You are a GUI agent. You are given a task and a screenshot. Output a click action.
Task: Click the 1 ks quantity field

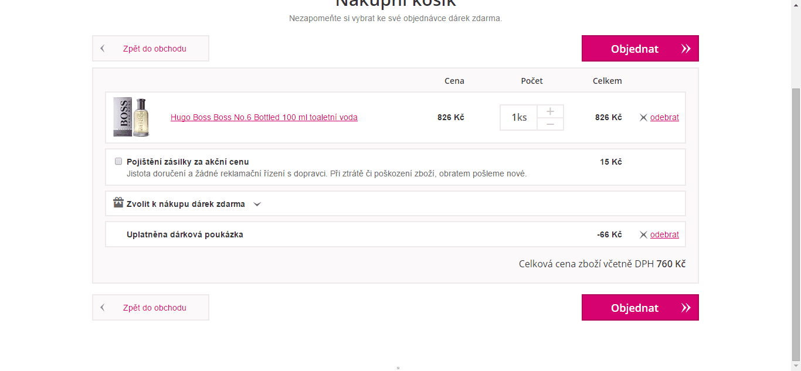click(x=519, y=117)
